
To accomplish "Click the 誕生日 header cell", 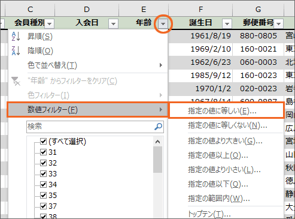I will tap(200, 23).
